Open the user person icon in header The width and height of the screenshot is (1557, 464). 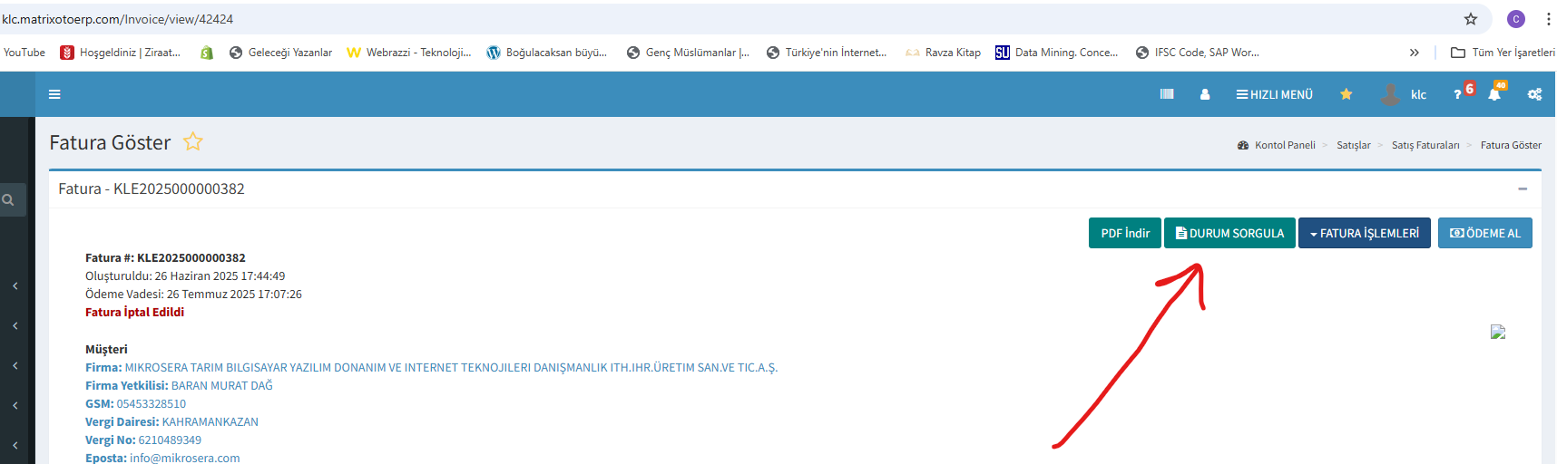coord(1205,94)
